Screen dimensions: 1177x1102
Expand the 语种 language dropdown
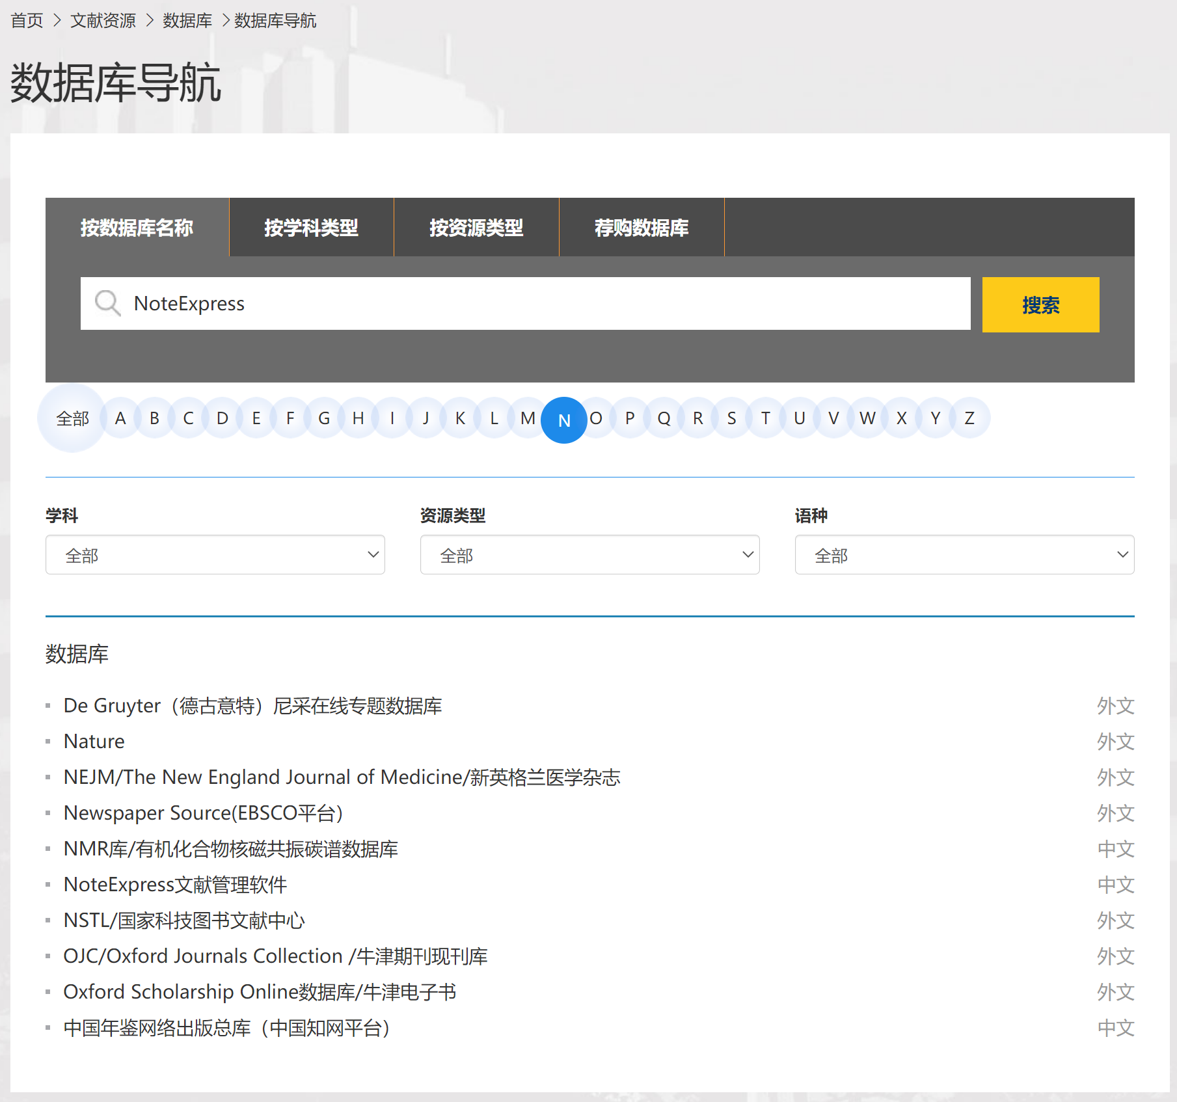coord(964,555)
